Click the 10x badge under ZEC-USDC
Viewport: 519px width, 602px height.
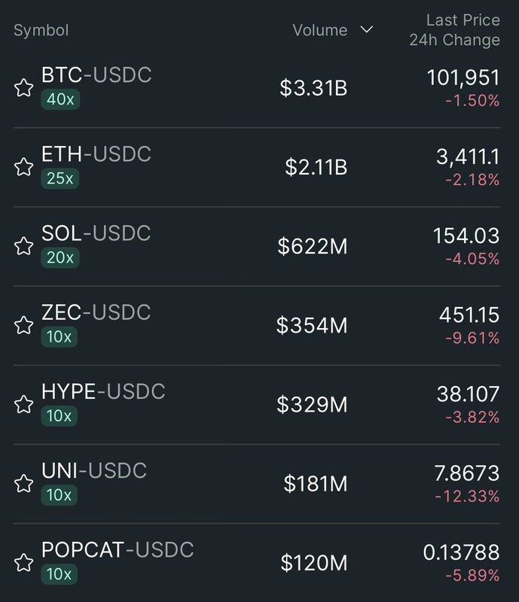[x=60, y=336]
